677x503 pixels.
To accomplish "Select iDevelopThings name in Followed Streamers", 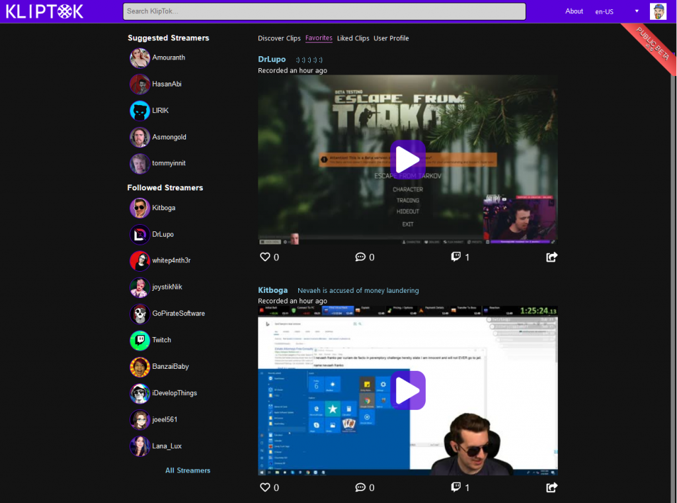I will (x=175, y=393).
